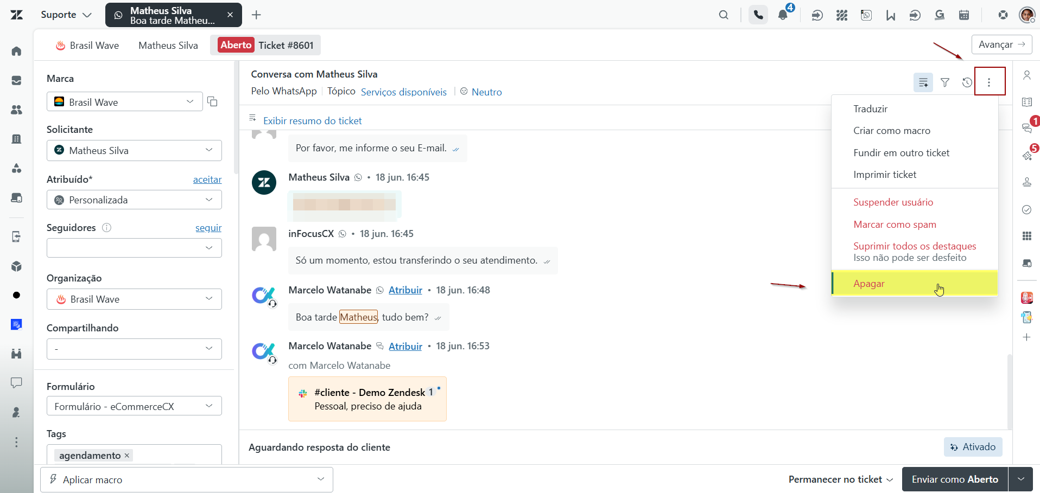
Task: Open submit status arrow beside Enviar como Aberto
Action: (x=1021, y=479)
